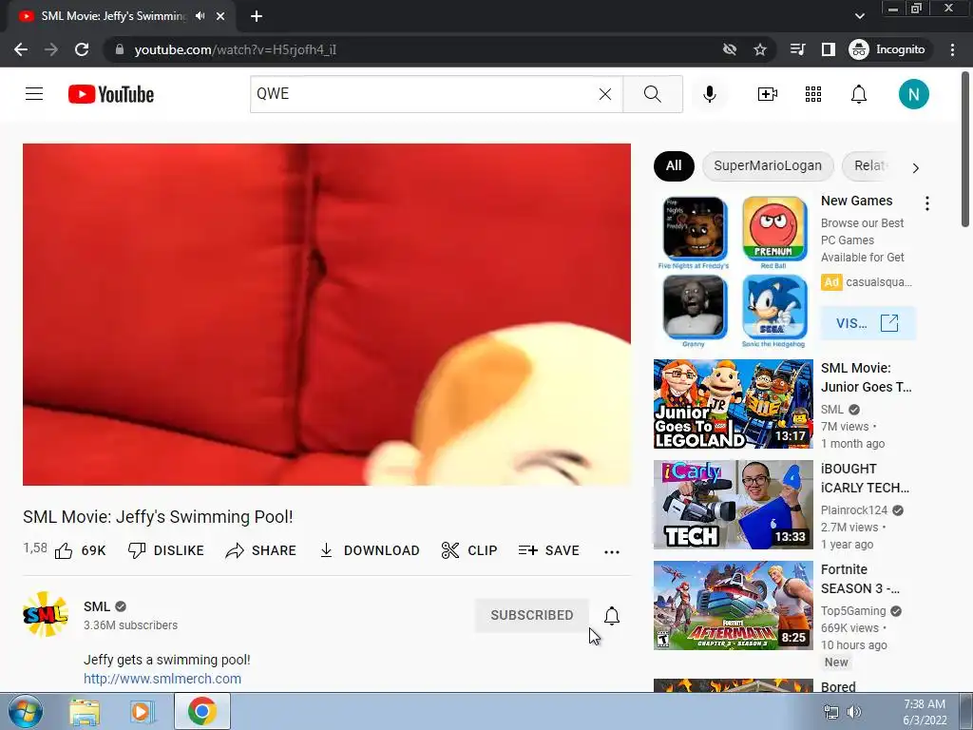The height and width of the screenshot is (730, 973).
Task: Open the media control icon in the toolbar
Action: [798, 49]
